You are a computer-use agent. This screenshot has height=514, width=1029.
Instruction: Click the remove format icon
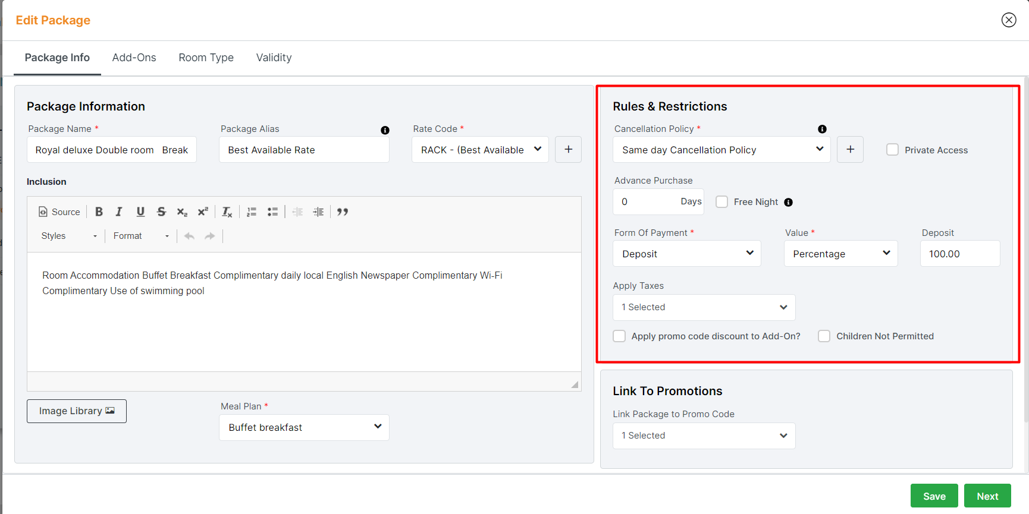(227, 212)
